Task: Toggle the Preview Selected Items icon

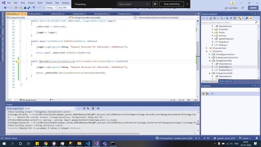Action: (x=250, y=18)
